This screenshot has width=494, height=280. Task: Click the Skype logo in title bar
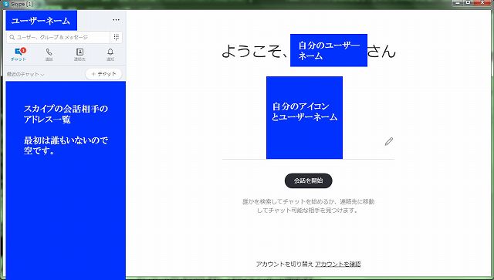click(x=5, y=4)
